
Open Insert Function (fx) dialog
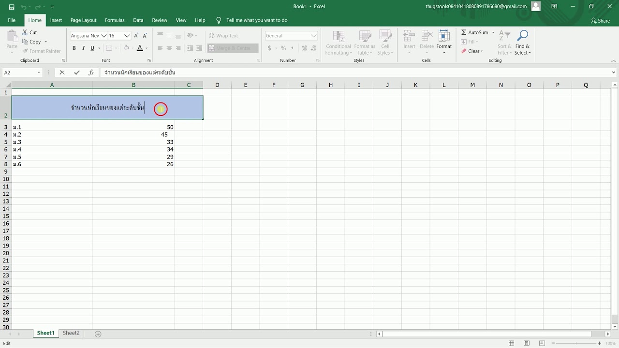click(91, 72)
